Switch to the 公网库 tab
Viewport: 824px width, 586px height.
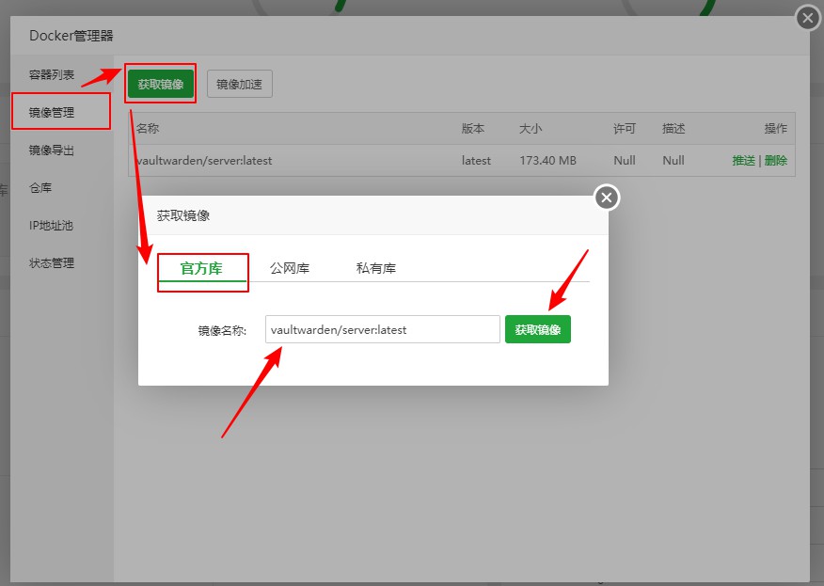tap(290, 268)
